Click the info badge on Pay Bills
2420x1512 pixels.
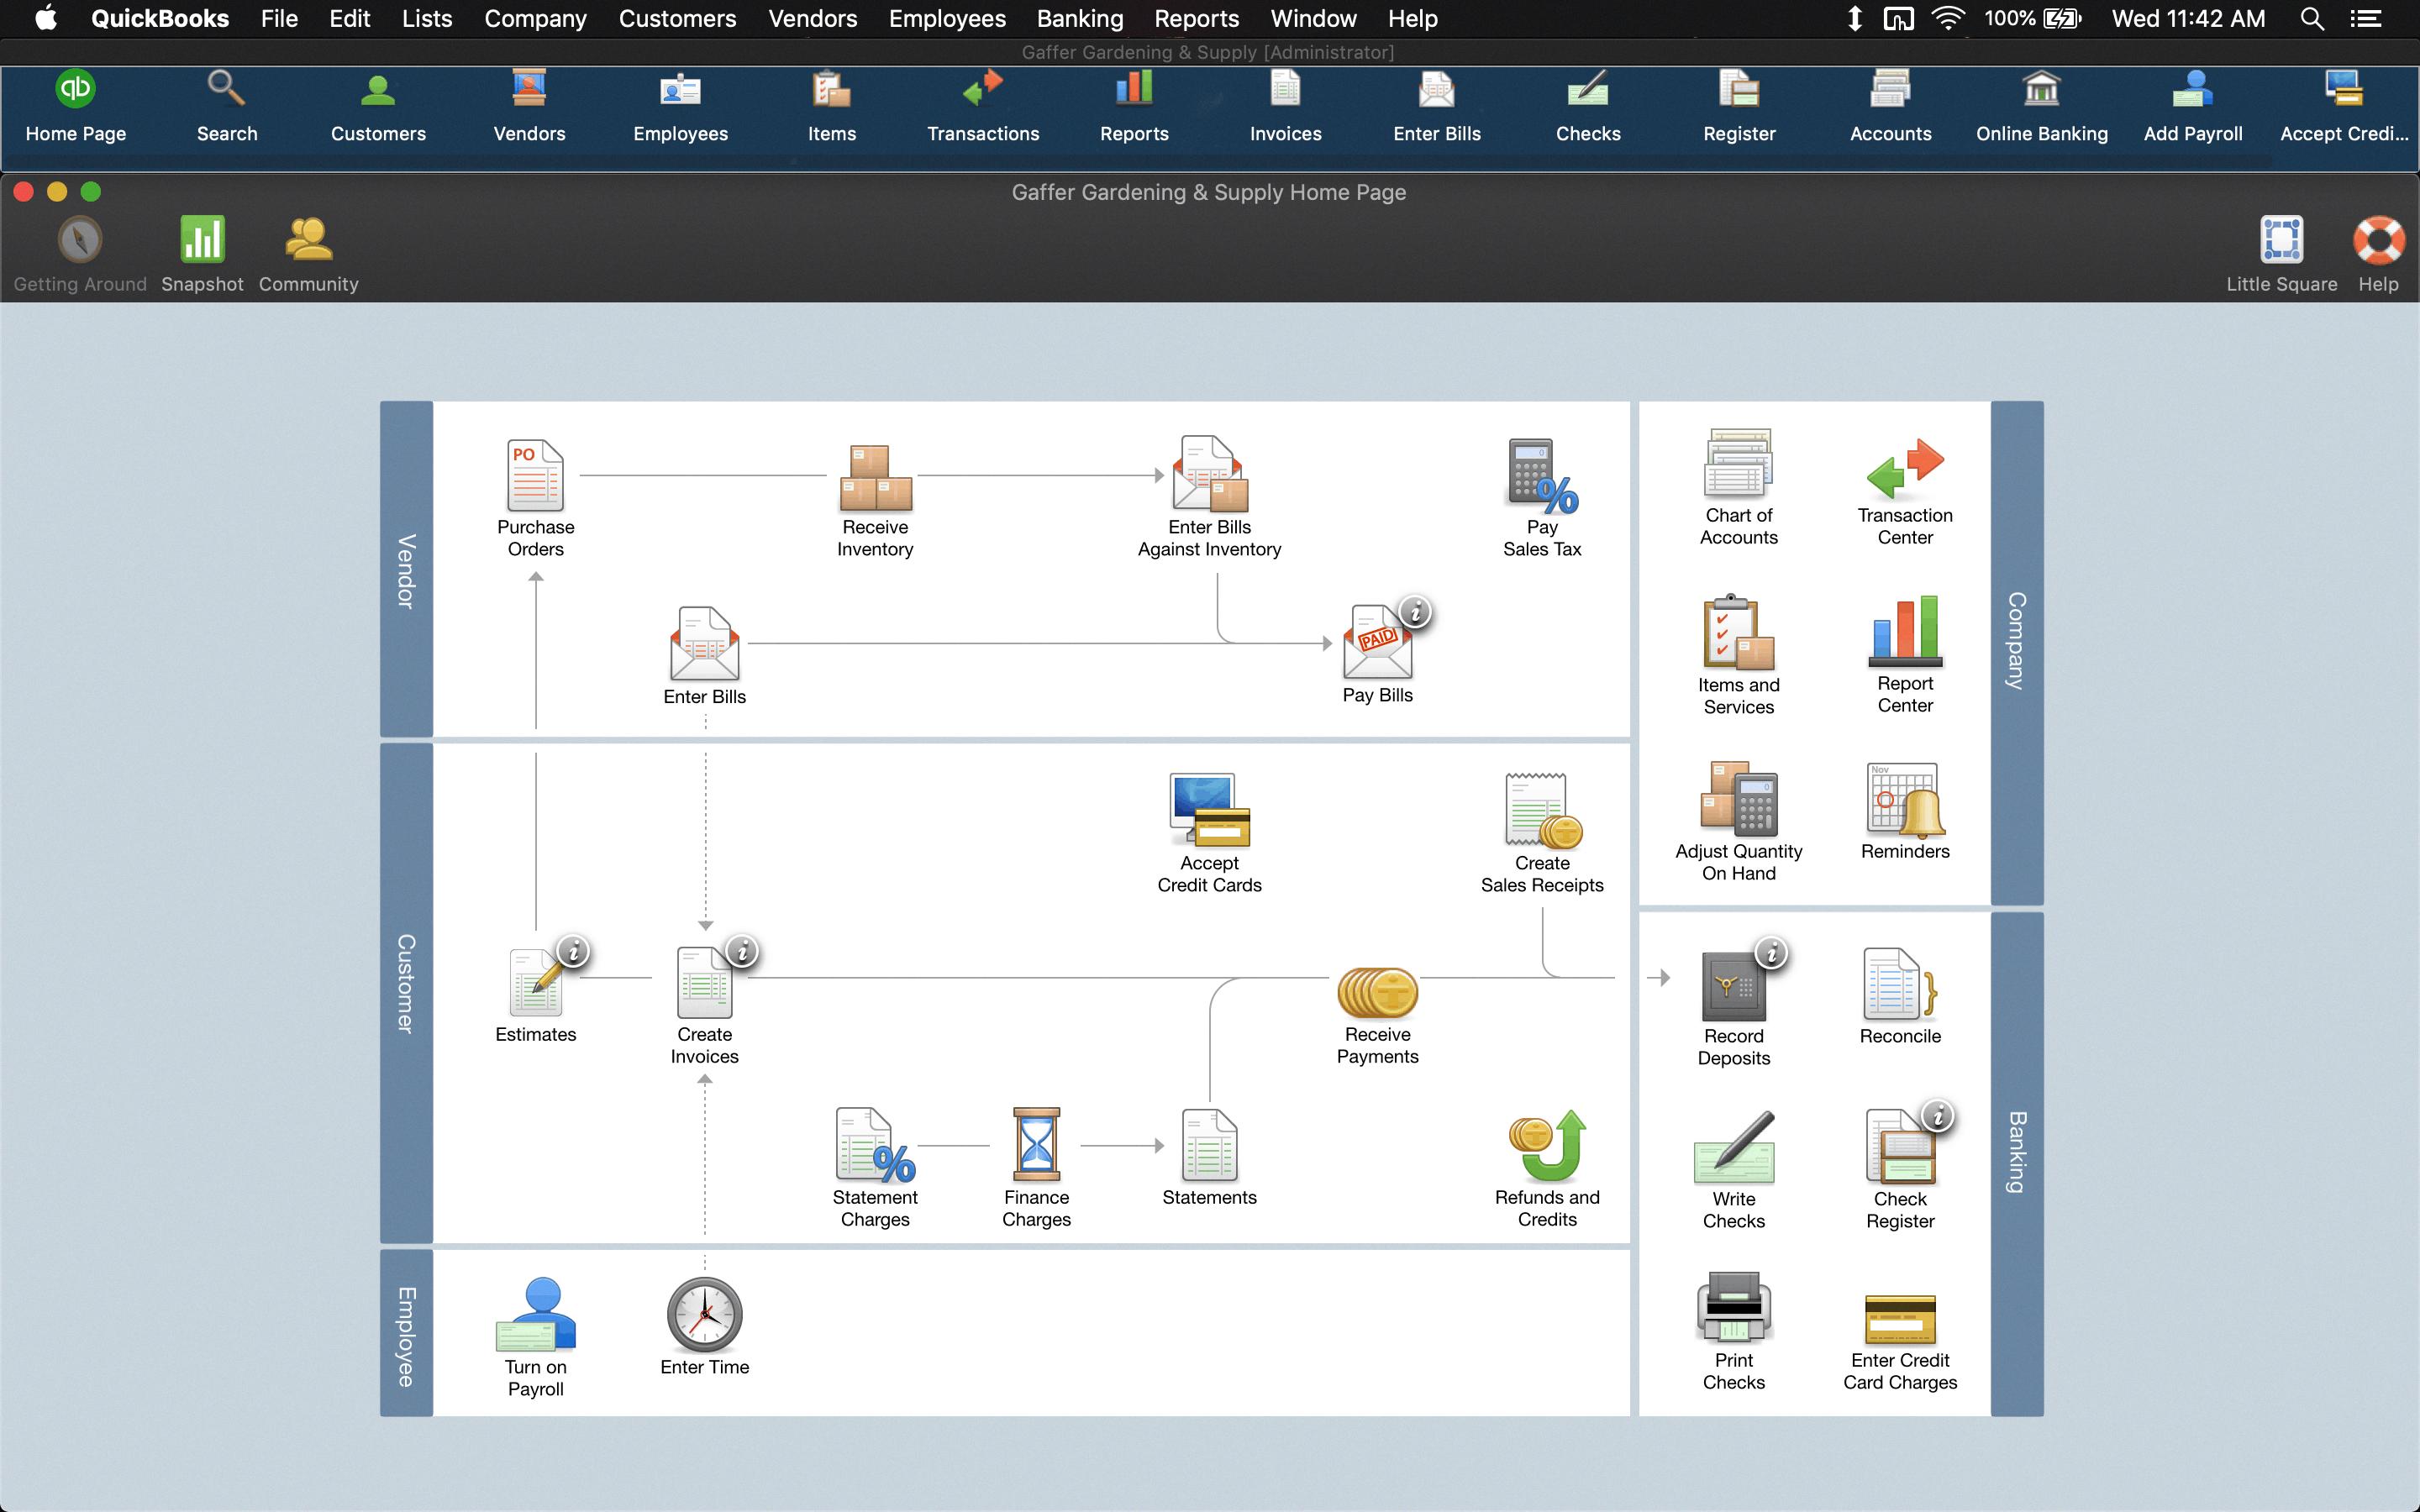click(1415, 612)
